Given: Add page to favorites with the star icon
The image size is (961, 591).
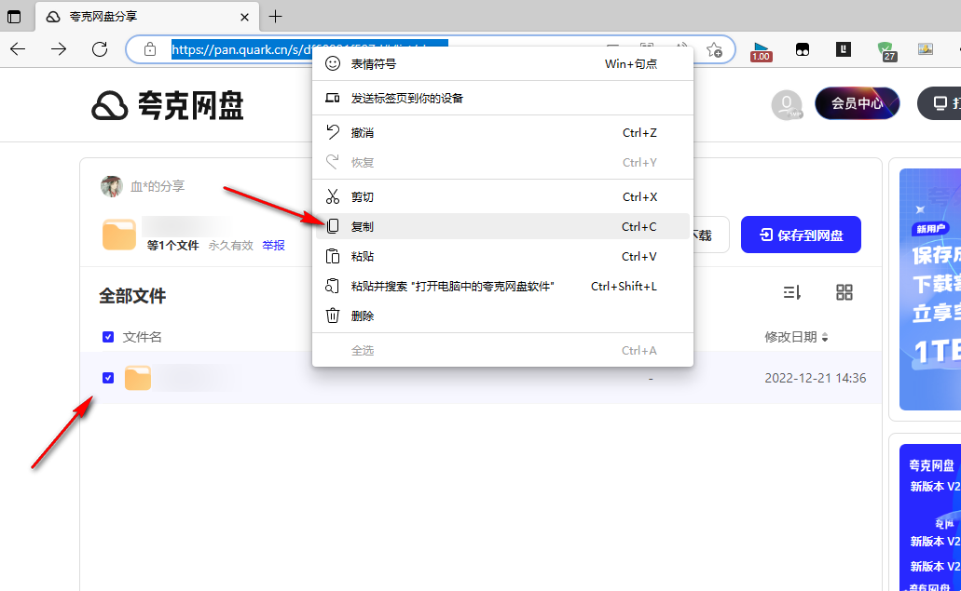Looking at the screenshot, I should tap(714, 49).
